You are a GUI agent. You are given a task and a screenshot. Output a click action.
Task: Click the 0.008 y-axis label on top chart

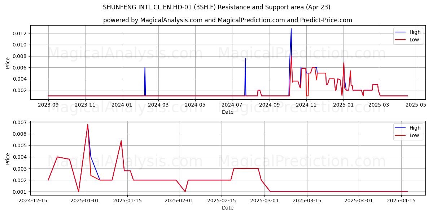point(20,56)
